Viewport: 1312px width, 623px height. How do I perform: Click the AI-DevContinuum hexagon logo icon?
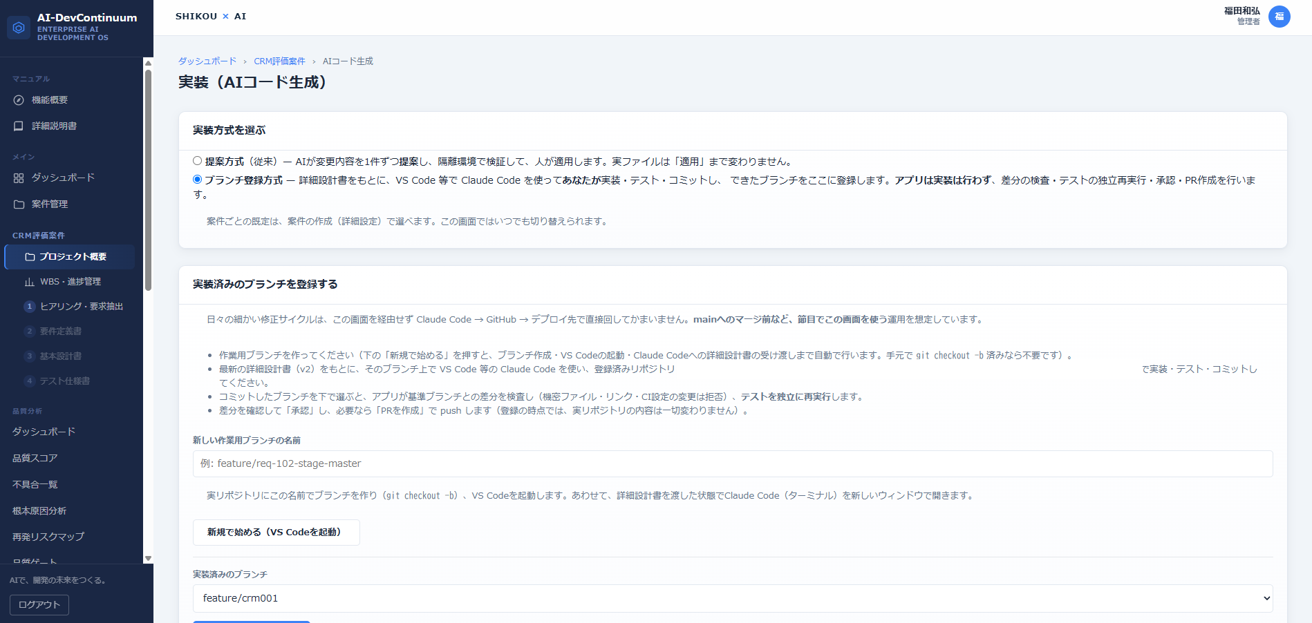19,28
